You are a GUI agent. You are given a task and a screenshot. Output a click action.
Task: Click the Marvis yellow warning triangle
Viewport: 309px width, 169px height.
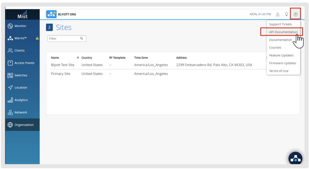click(37, 38)
